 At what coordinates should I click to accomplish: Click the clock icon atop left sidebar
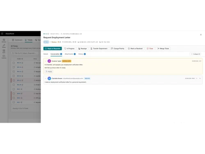[4, 40]
